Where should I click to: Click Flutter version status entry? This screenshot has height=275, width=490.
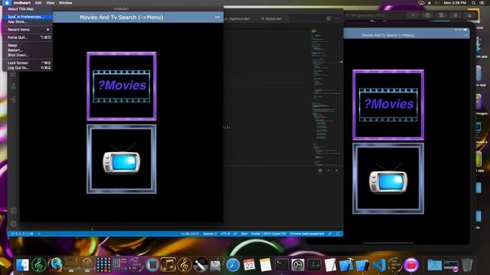tap(269, 234)
